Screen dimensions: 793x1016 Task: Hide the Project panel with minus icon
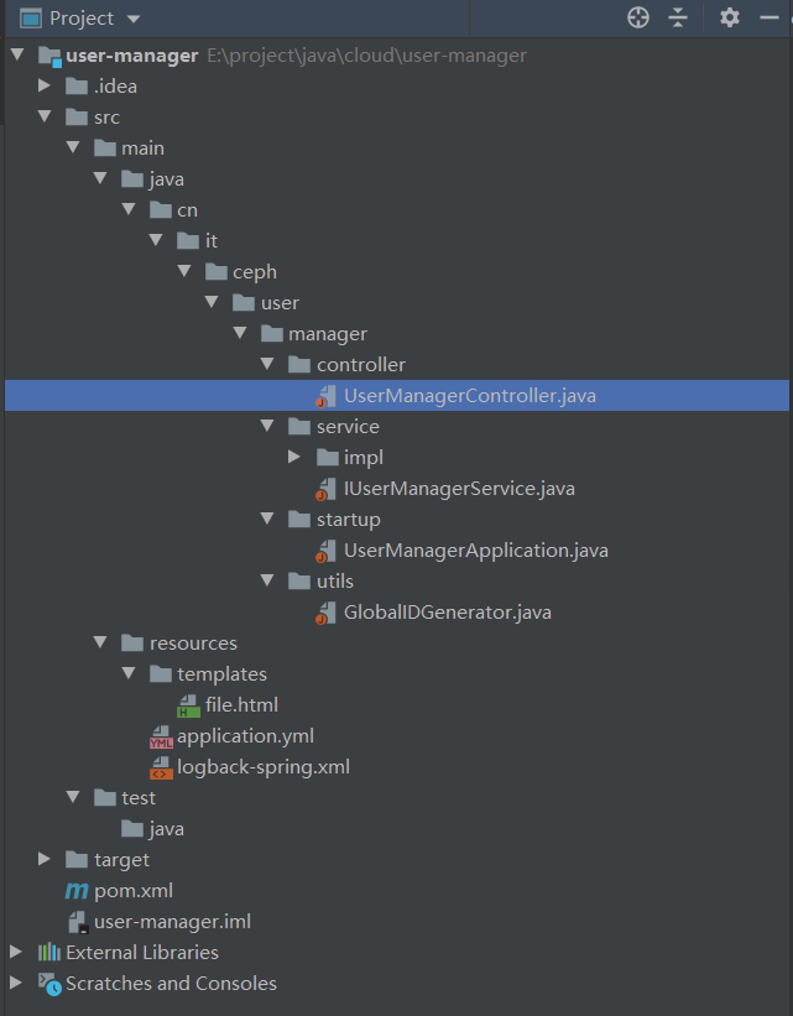coord(769,18)
